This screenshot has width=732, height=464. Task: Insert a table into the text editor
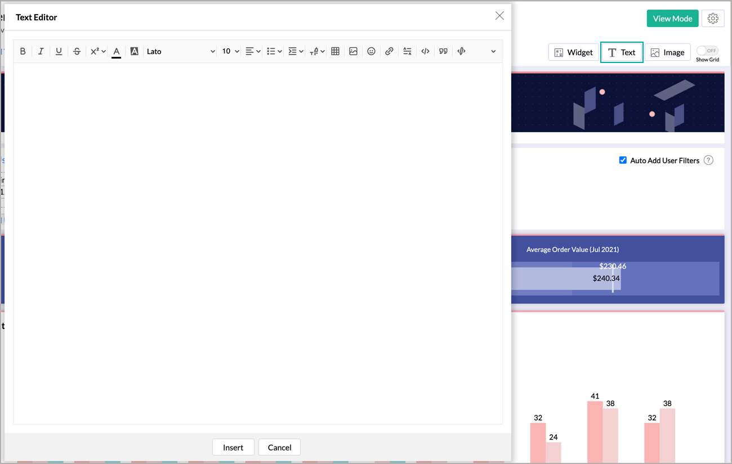click(335, 51)
